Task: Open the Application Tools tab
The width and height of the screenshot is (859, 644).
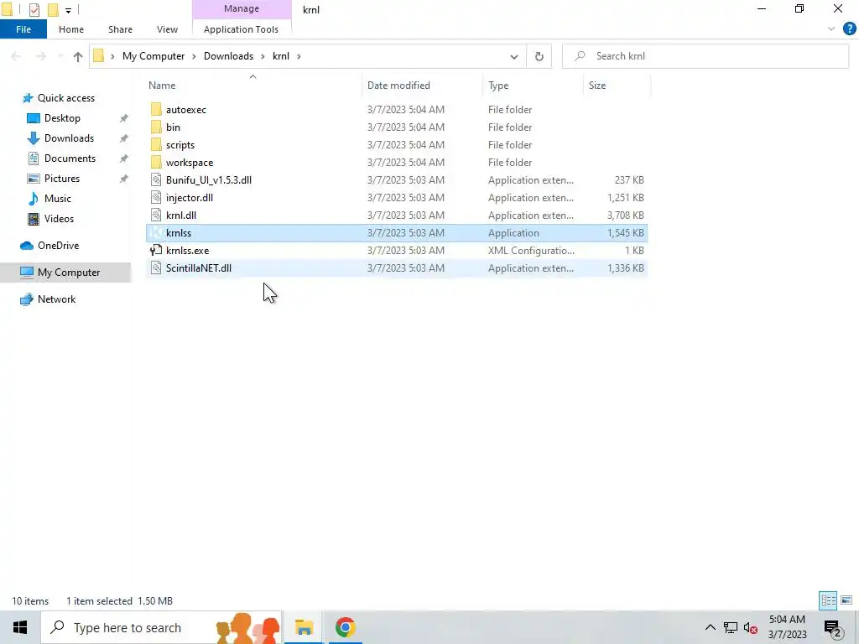Action: coord(241,29)
